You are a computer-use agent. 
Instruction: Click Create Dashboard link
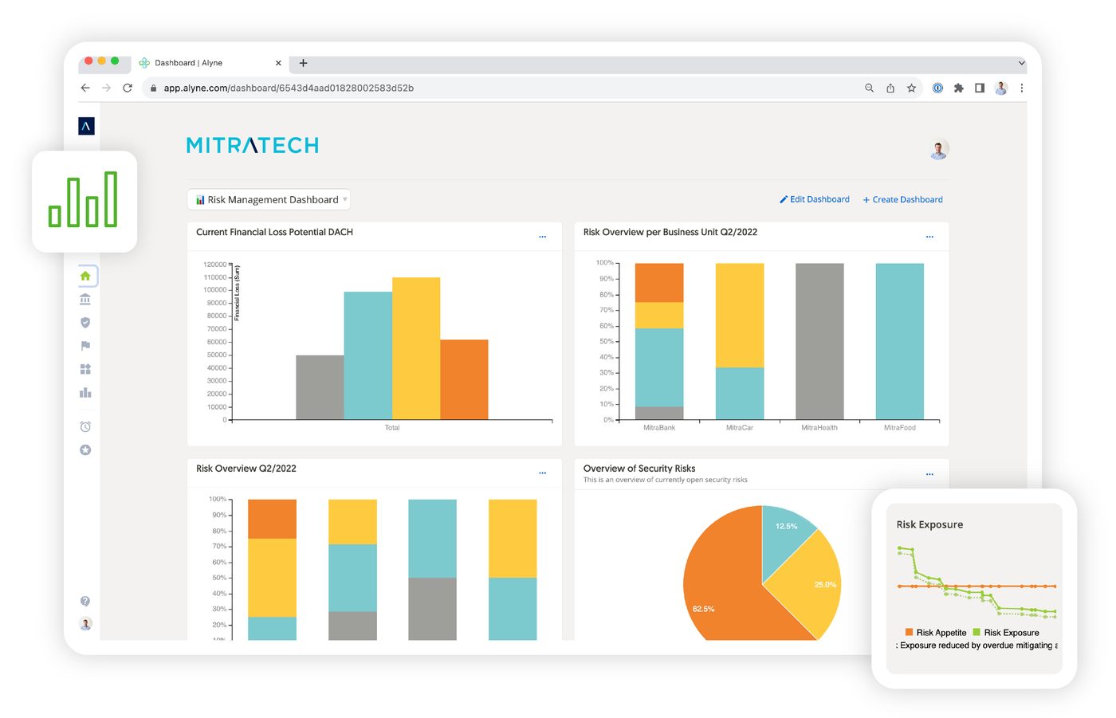tap(902, 199)
